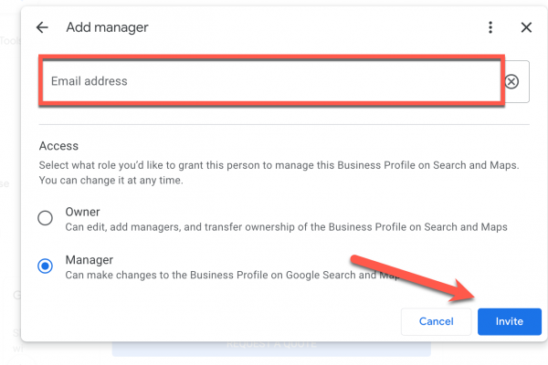The image size is (548, 365).
Task: Click the Owner role description text
Action: point(286,226)
